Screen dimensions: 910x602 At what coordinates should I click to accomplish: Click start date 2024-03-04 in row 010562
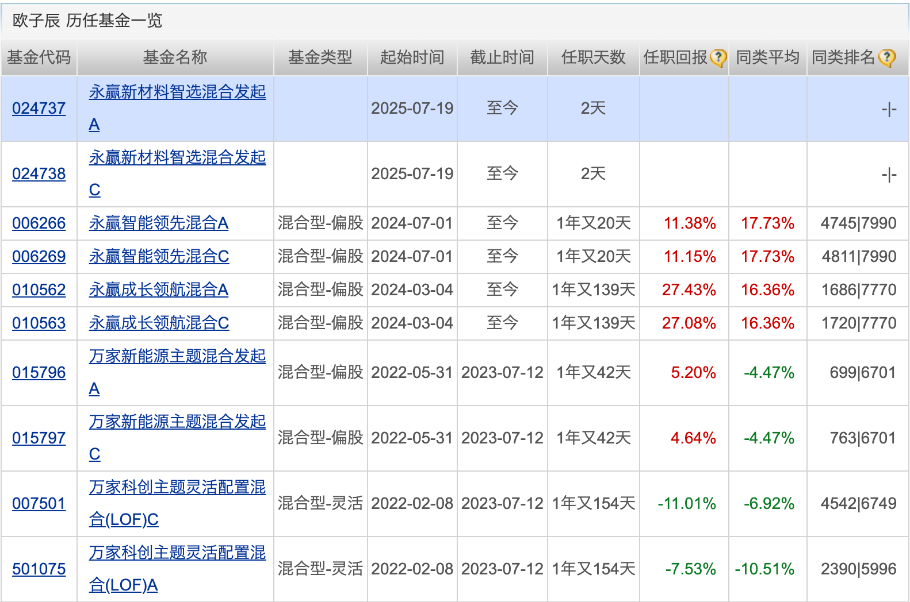412,290
